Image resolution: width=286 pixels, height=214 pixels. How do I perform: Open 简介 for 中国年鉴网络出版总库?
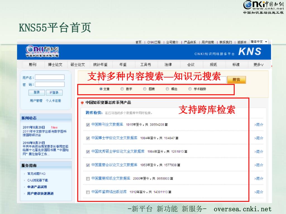click(x=259, y=192)
